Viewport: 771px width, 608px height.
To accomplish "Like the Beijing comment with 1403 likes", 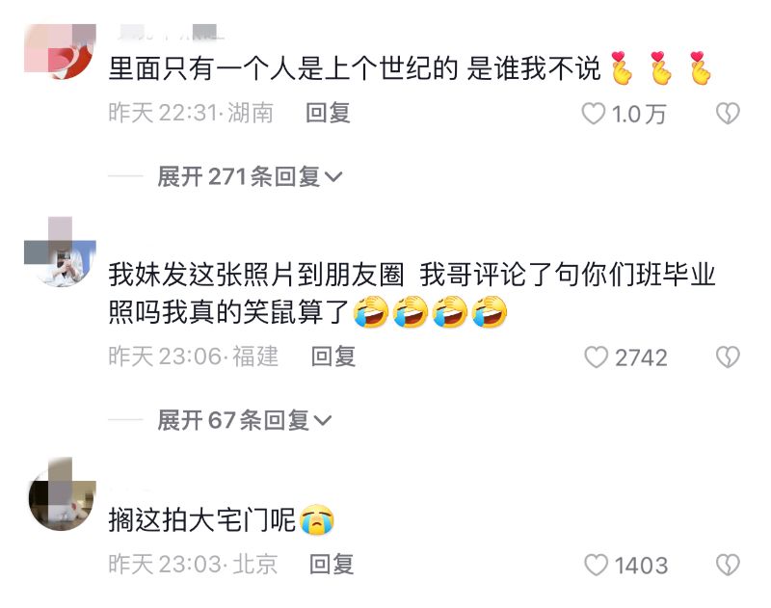I will (x=596, y=565).
